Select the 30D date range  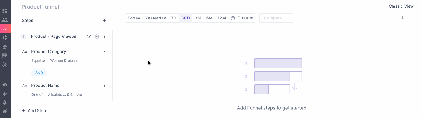[186, 18]
